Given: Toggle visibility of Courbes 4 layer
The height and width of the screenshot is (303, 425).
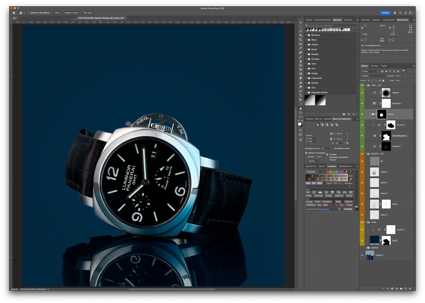Looking at the screenshot, I should (362, 146).
